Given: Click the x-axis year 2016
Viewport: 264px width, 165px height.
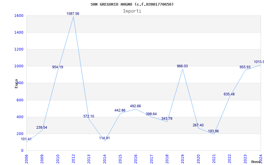Looking at the screenshot, I should [x=136, y=159].
